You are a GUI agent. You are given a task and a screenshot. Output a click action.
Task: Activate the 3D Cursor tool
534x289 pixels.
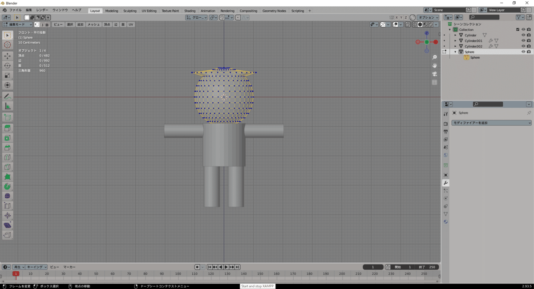tap(8, 45)
